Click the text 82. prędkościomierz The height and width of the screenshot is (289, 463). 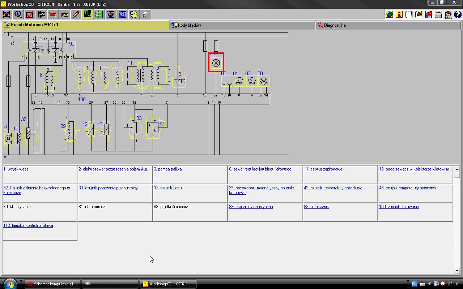click(171, 207)
